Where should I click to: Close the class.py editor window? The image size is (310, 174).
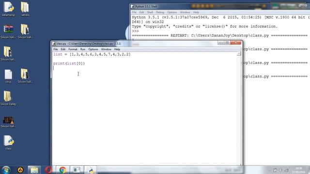[236, 43]
